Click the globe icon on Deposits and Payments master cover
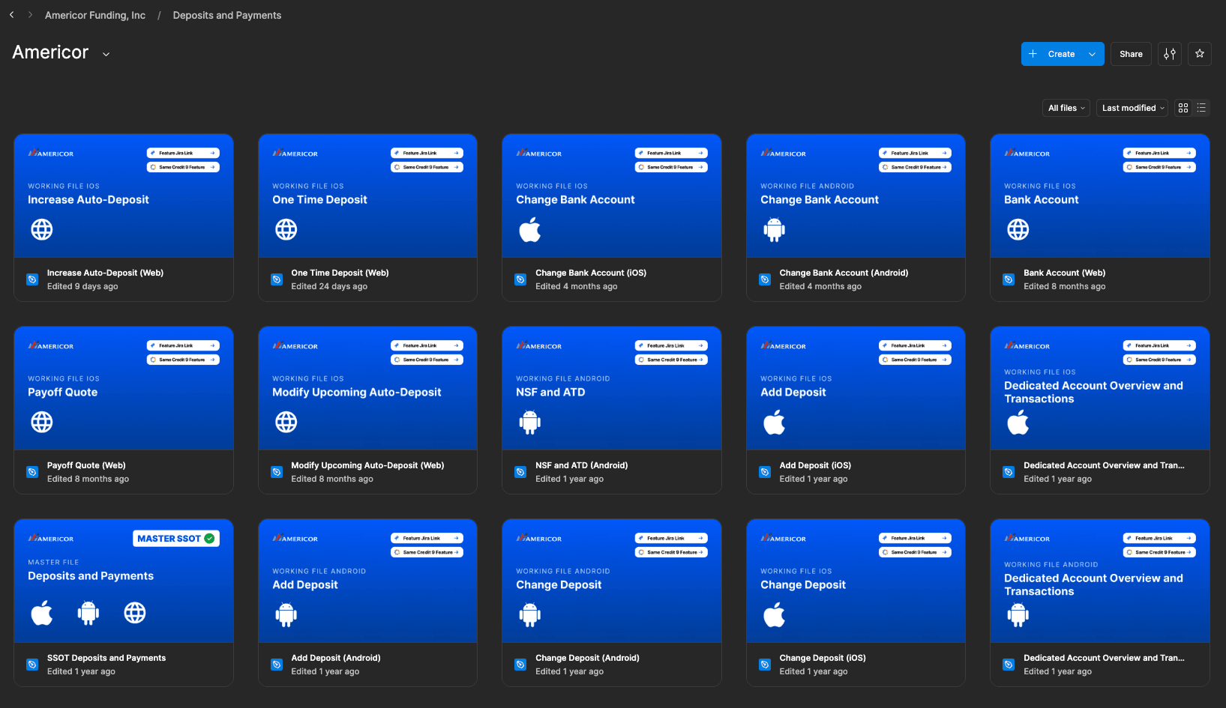Viewport: 1226px width, 708px height. (135, 613)
